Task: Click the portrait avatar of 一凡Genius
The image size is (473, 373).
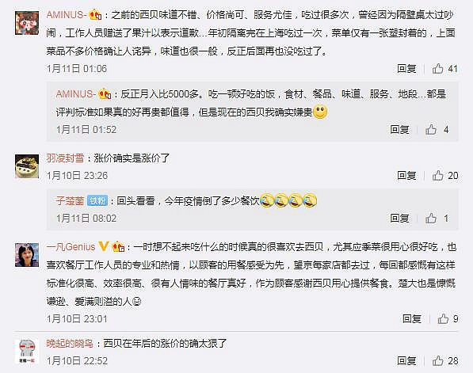Action: 27,255
